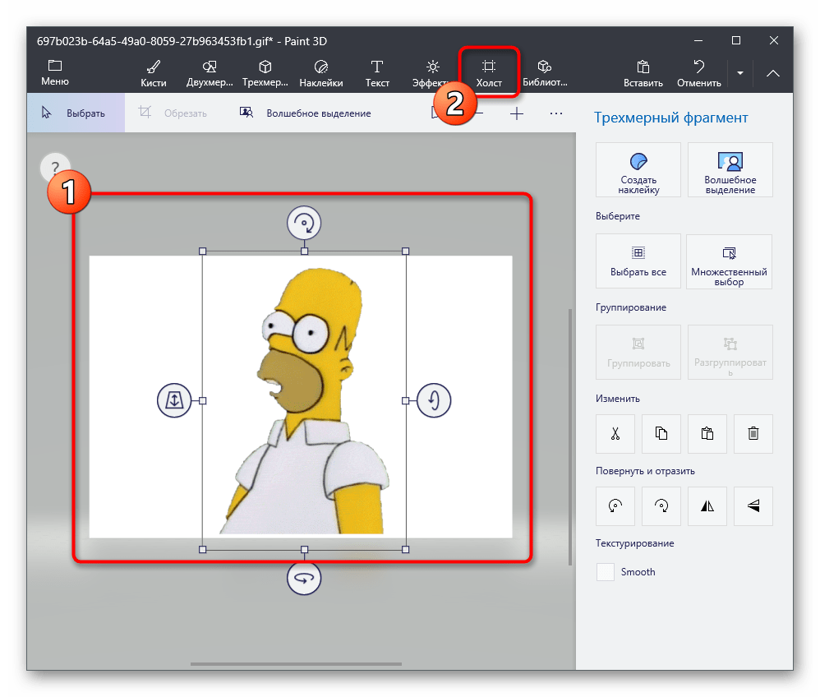Toggle the Smooth texturing checkbox

click(x=606, y=572)
